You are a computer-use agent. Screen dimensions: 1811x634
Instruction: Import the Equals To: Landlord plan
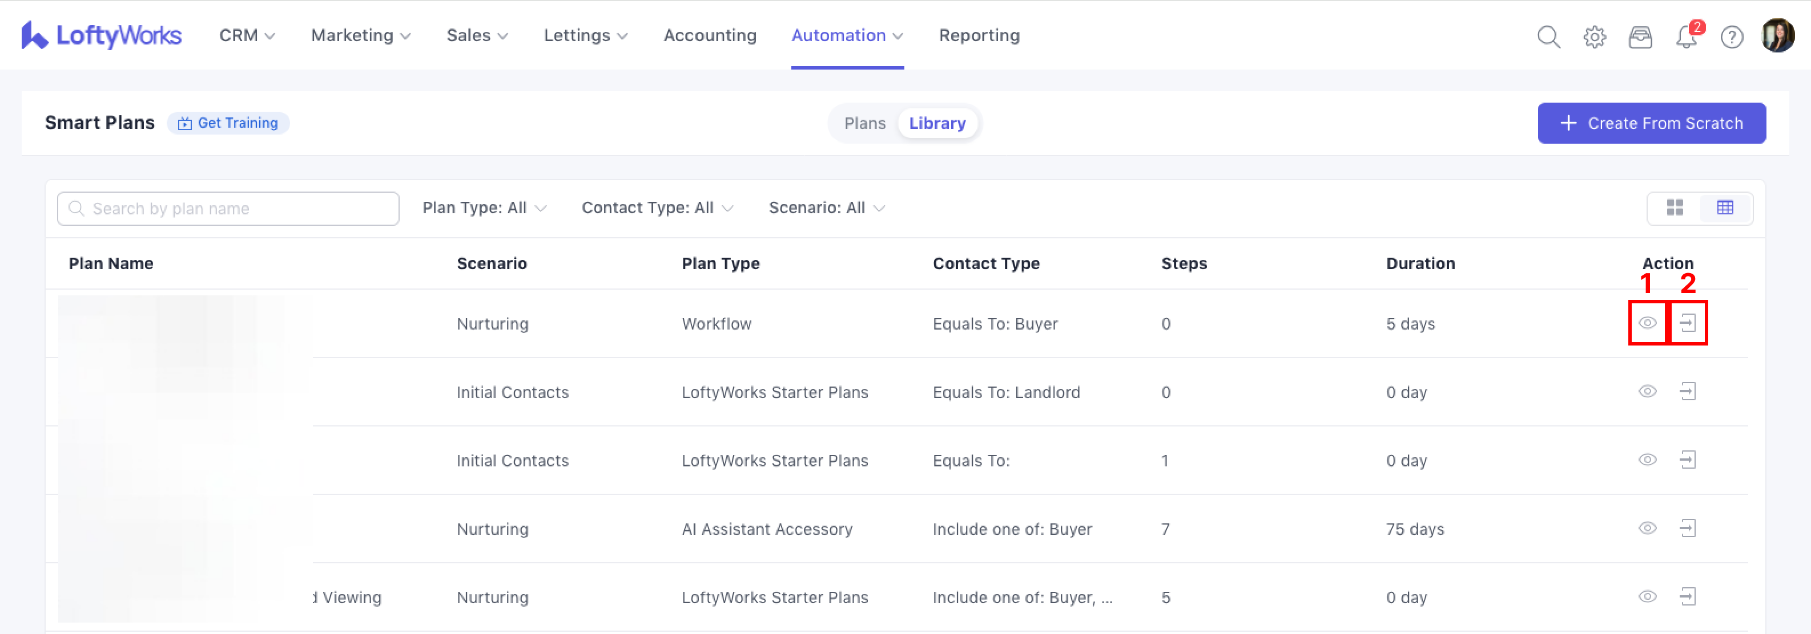(x=1687, y=391)
